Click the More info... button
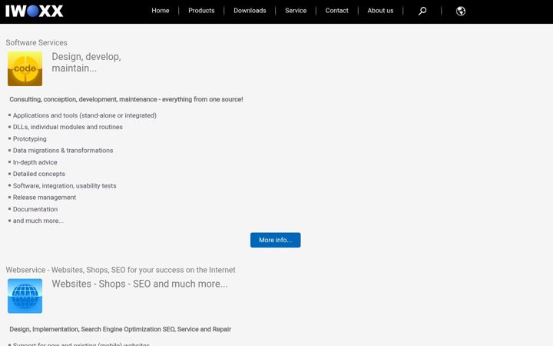Screen dimensions: 553x346 click(x=276, y=240)
